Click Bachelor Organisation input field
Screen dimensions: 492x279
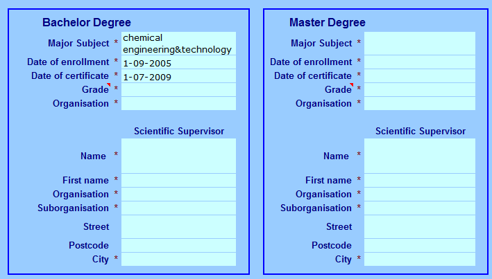point(178,104)
